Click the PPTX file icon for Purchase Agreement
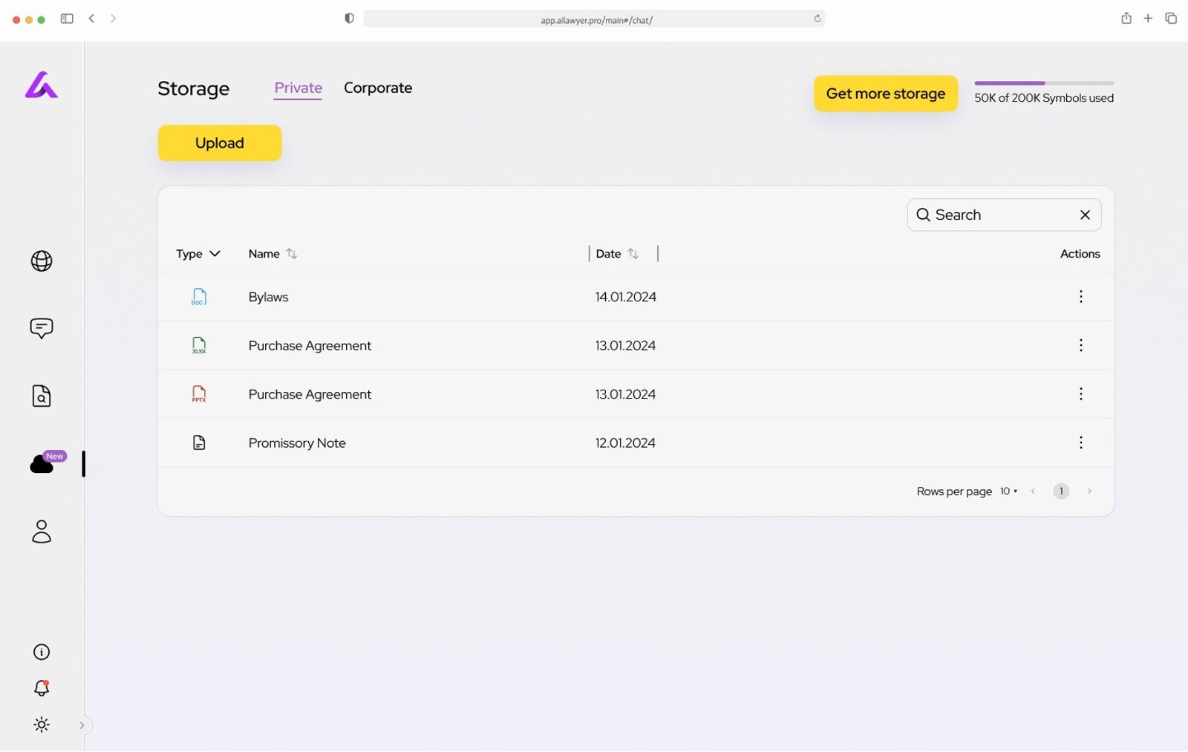 coord(199,394)
